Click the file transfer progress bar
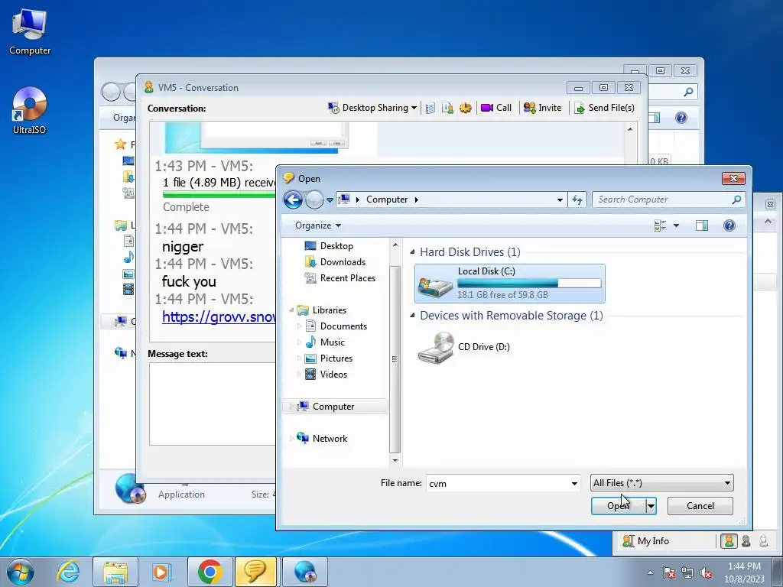783x587 pixels. (x=219, y=195)
